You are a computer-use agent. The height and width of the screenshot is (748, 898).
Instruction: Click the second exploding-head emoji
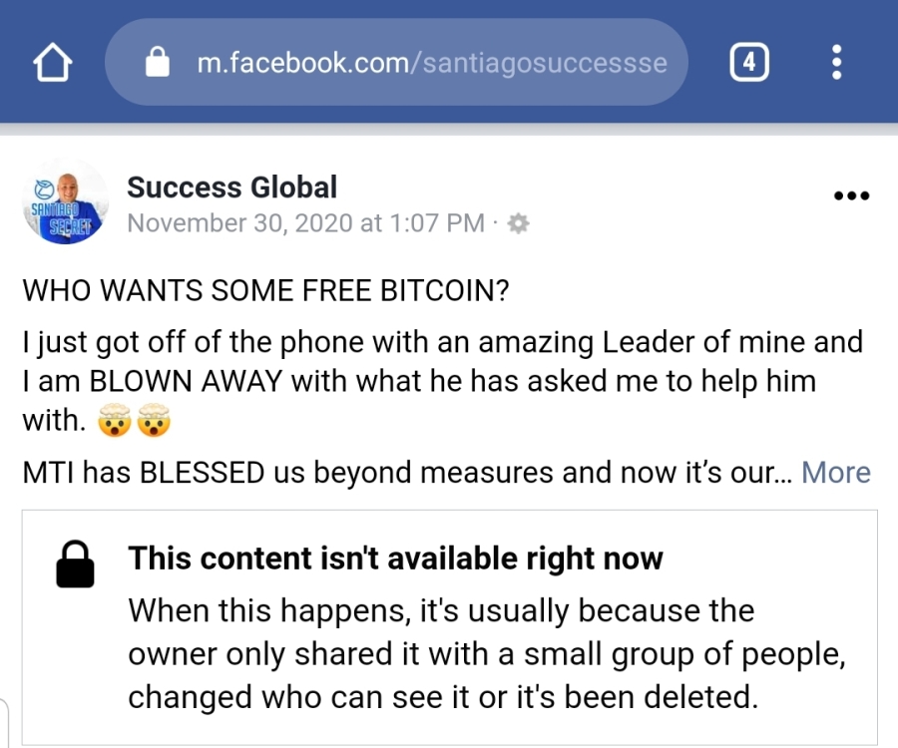153,422
